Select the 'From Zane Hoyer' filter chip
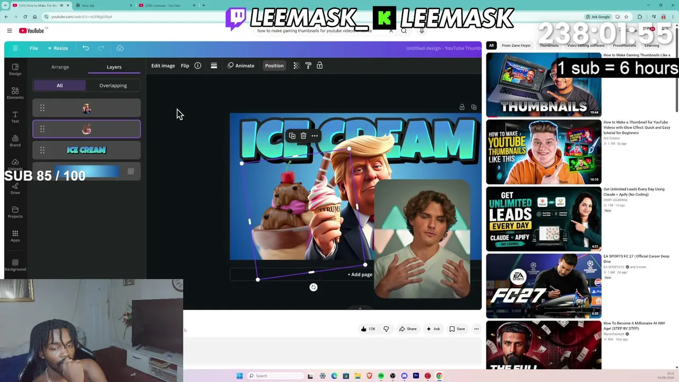The image size is (679, 382). 516,46
